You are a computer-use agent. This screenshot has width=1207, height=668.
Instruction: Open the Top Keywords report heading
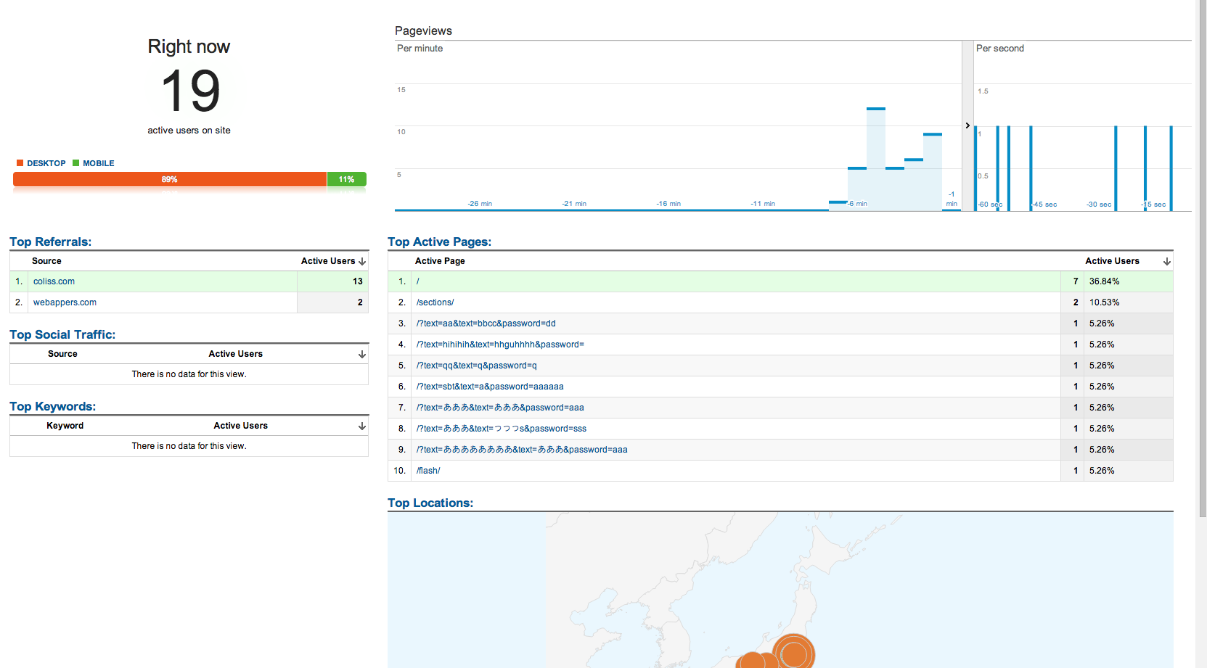tap(52, 406)
